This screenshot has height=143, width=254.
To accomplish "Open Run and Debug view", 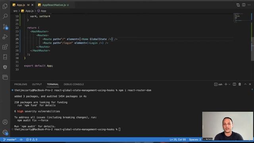I will (5, 37).
